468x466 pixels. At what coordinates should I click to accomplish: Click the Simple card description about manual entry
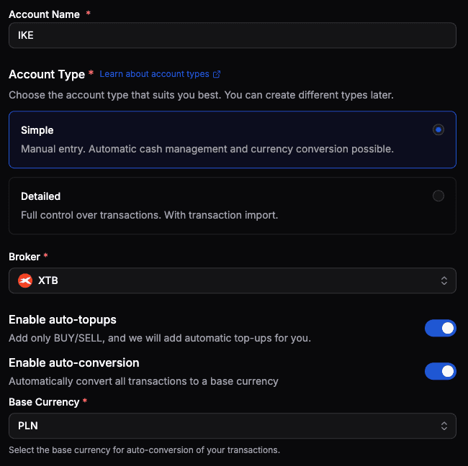click(207, 149)
